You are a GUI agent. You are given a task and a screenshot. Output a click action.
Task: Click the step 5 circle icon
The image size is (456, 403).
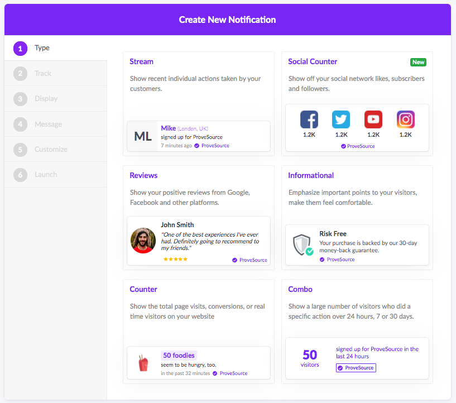[x=20, y=150]
